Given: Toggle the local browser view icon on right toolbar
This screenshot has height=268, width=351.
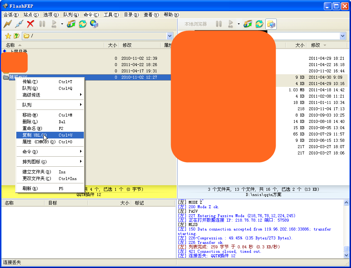Looking at the screenshot, I should click(271, 24).
